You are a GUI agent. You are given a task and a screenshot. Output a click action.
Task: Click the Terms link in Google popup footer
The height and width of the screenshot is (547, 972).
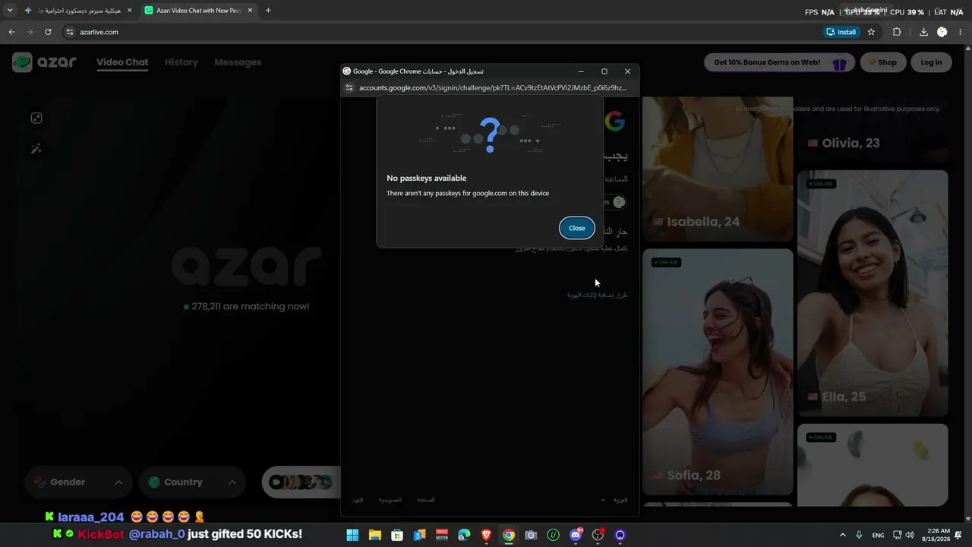click(x=358, y=500)
